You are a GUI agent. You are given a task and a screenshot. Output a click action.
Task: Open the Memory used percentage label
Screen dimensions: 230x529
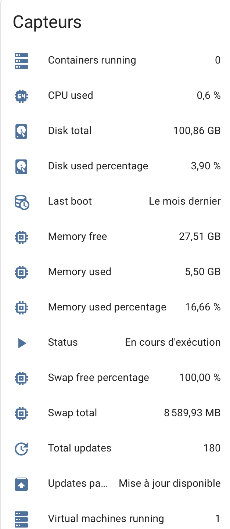[107, 307]
